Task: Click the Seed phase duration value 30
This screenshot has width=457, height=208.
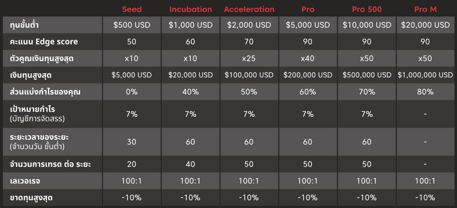Action: pyautogui.click(x=132, y=142)
